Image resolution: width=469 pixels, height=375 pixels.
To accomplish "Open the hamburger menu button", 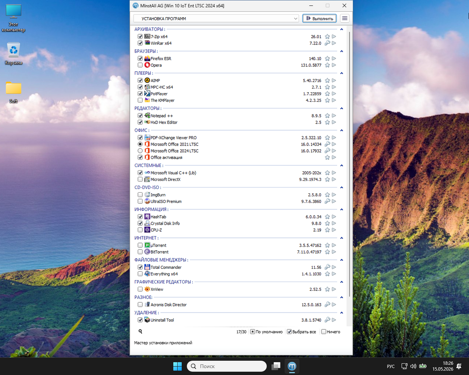I will [345, 18].
